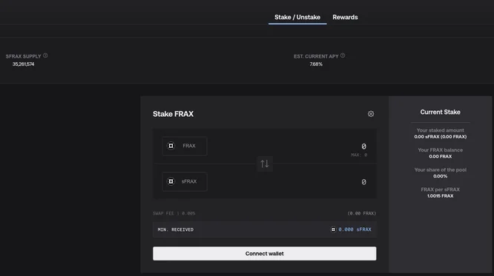
Task: Click the Connect wallet button
Action: point(265,253)
